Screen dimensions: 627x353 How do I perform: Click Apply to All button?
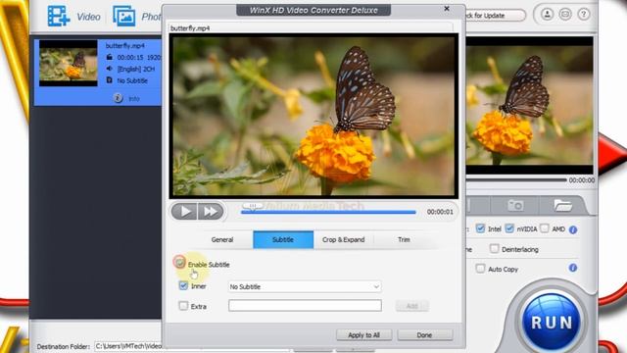click(363, 335)
